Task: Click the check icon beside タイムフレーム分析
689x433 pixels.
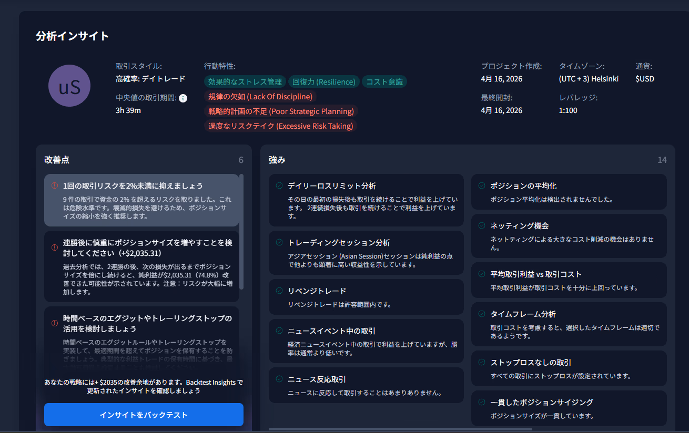Action: [481, 314]
